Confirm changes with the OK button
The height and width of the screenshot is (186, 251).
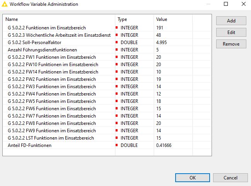(193, 177)
